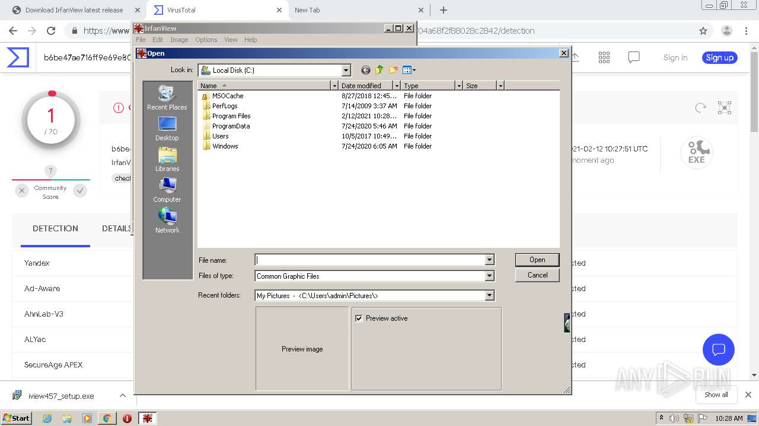This screenshot has height=426, width=759.
Task: Open VirusTotal chat bubble button
Action: tap(719, 349)
